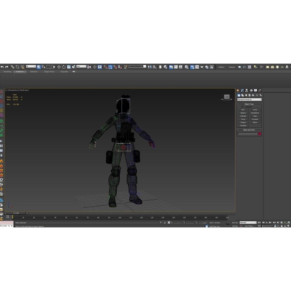
Task: Open Select by Name list icon
Action: pos(43,67)
